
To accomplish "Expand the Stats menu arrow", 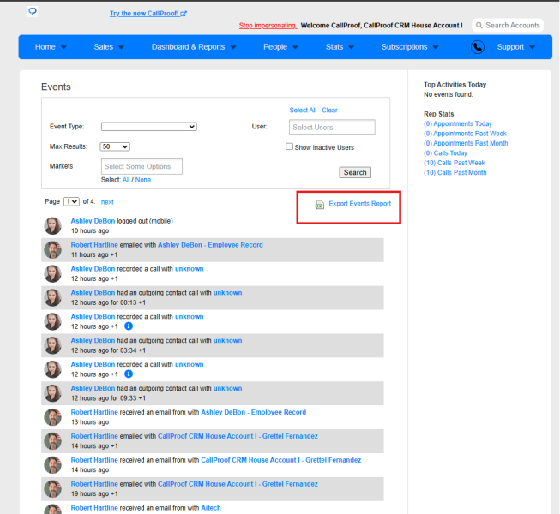I will [351, 47].
